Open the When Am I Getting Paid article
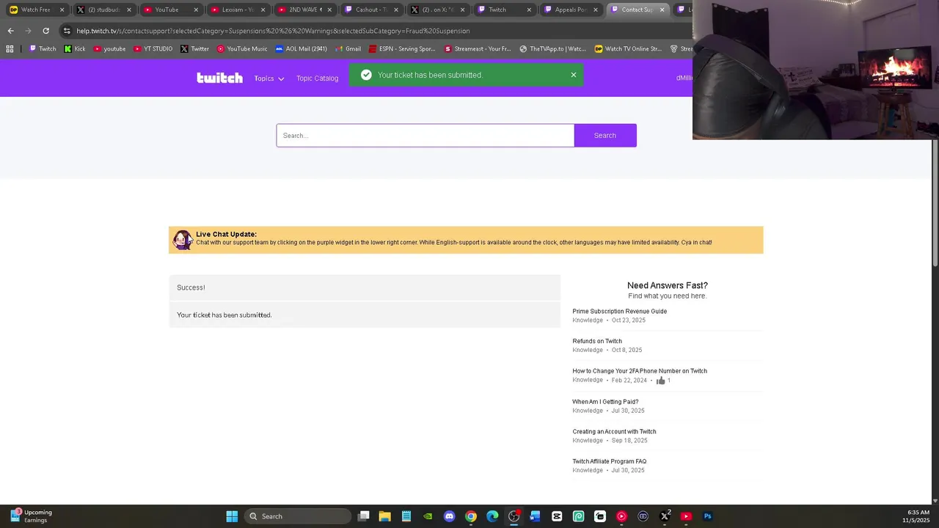This screenshot has height=528, width=939. tap(605, 402)
